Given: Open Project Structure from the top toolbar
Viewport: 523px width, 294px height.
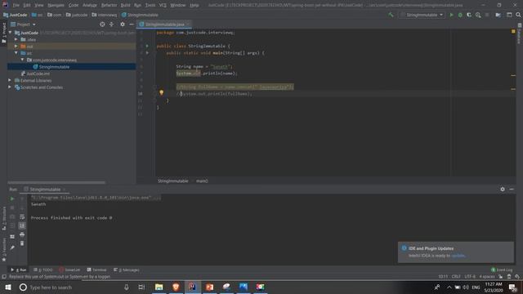Looking at the screenshot, I should click(498, 15).
